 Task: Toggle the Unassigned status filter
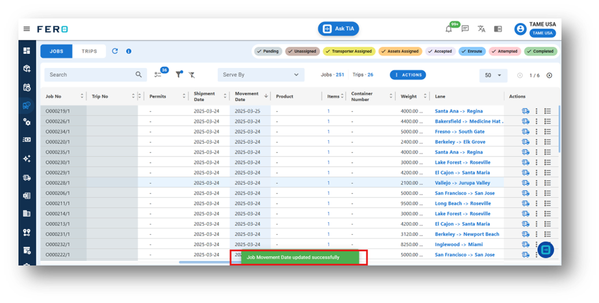click(303, 51)
